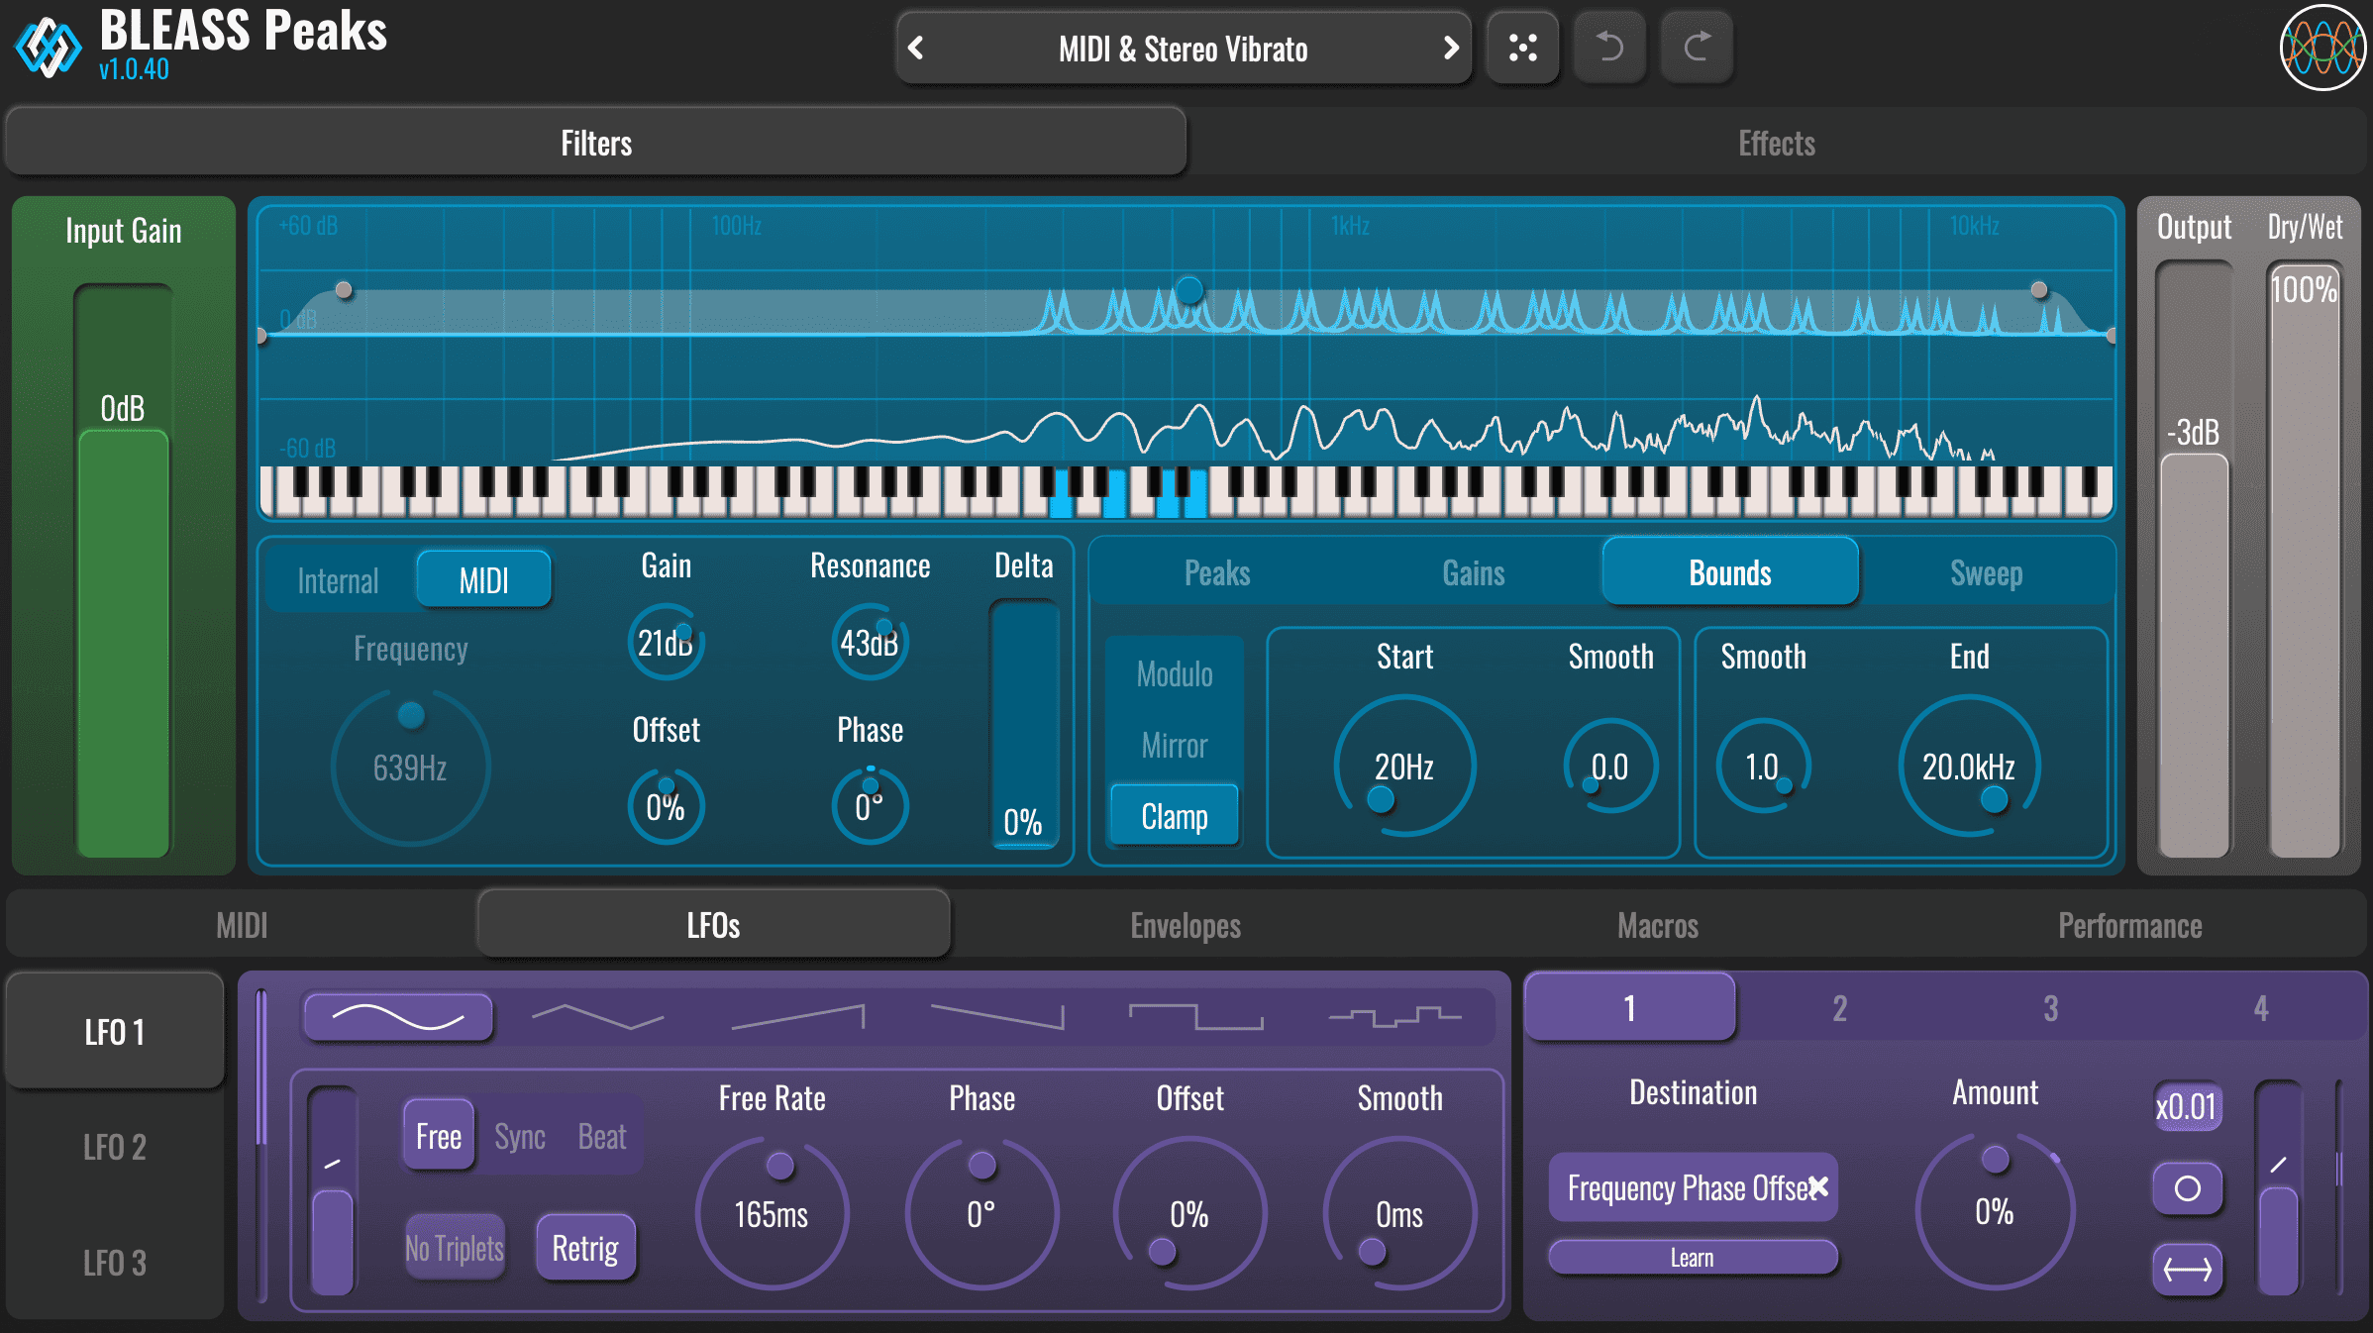2373x1333 pixels.
Task: Click the Learn button for modulation destination
Action: point(1692,1256)
